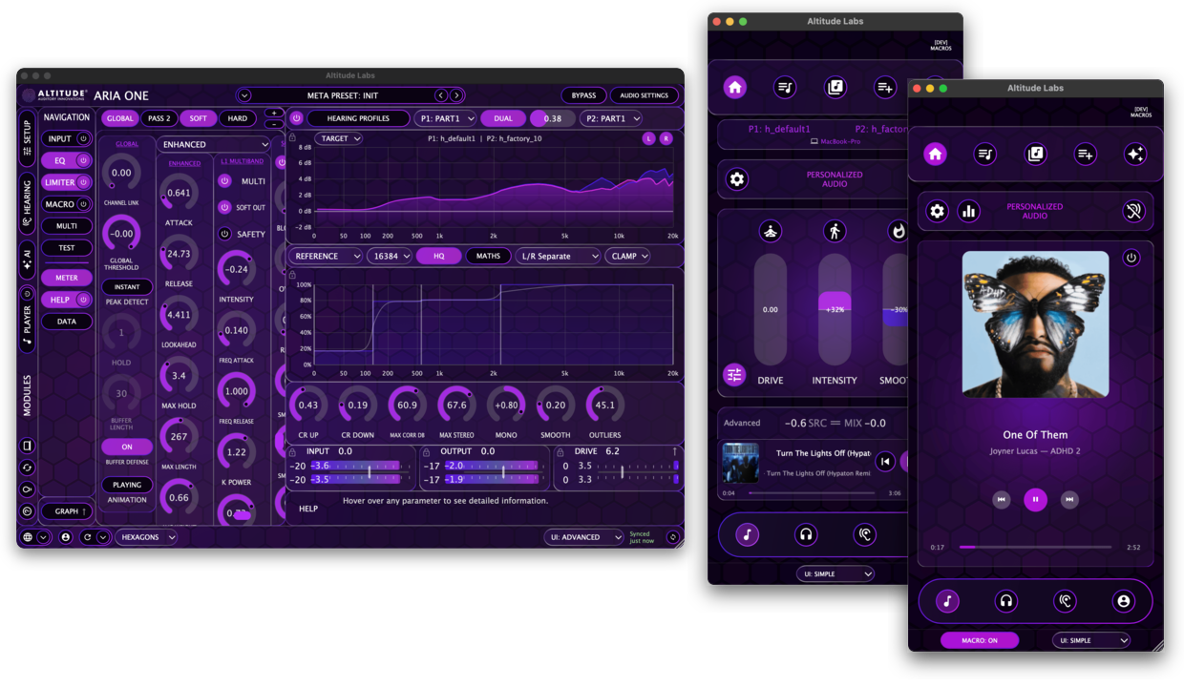
Task: Click sliders icon beside DRIVE label
Action: [x=734, y=375]
